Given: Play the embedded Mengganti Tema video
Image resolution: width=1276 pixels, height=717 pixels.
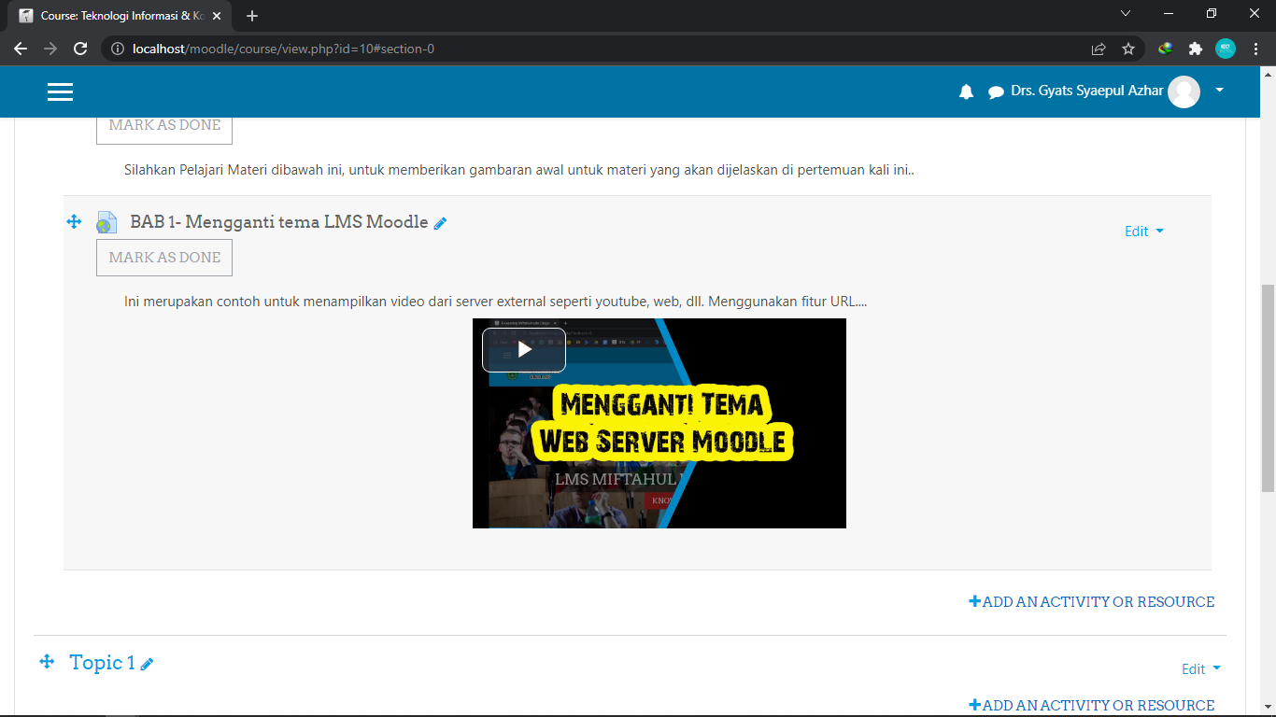Looking at the screenshot, I should coord(524,350).
